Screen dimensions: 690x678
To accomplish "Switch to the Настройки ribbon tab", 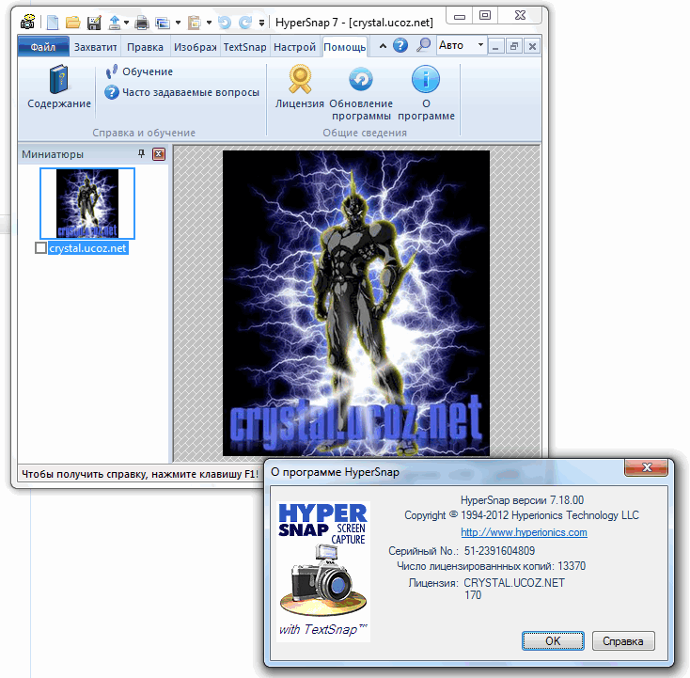I will pos(294,47).
